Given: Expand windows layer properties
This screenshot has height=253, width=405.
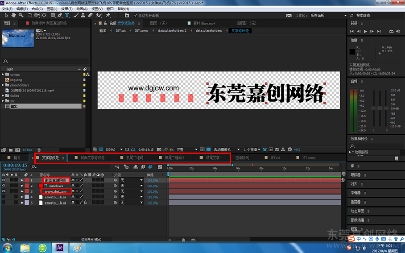Looking at the screenshot, I should click(22, 186).
